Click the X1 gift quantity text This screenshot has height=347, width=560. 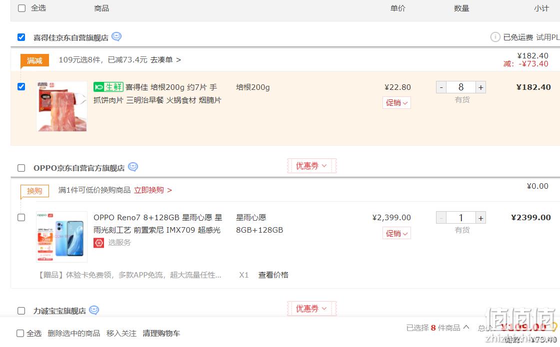(244, 275)
